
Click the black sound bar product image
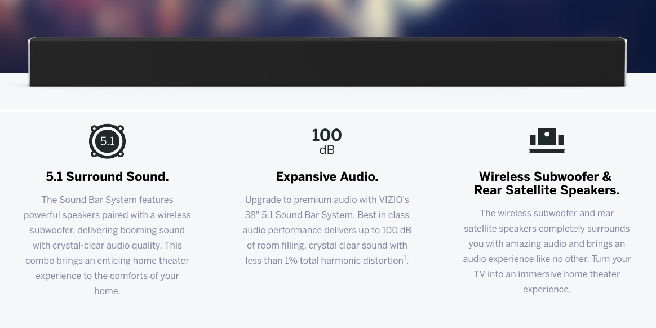(327, 62)
